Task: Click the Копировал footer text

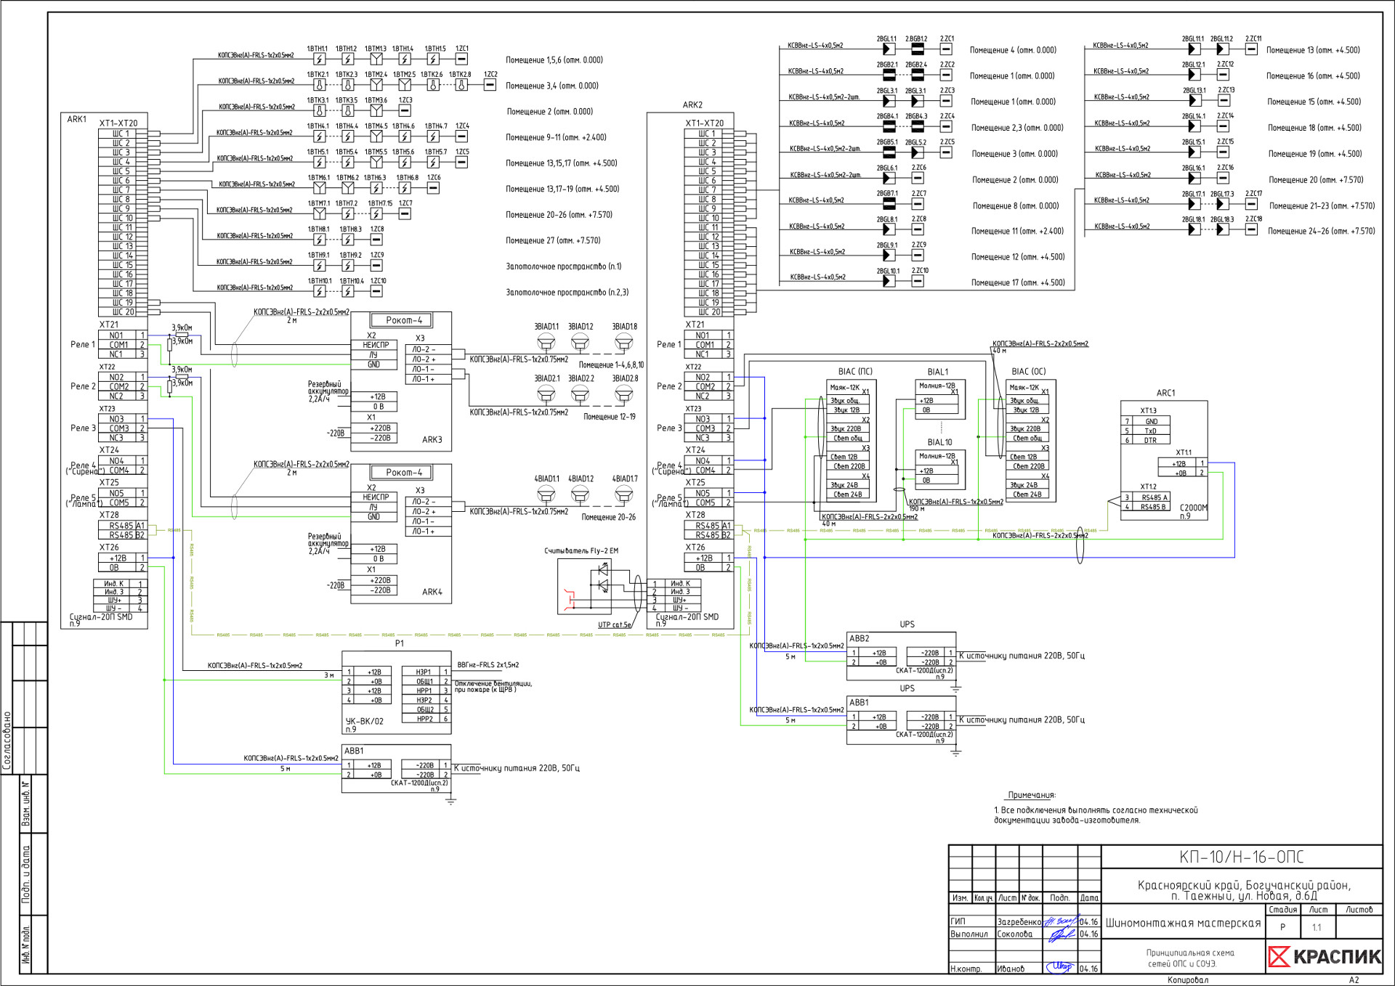Action: tap(1188, 980)
